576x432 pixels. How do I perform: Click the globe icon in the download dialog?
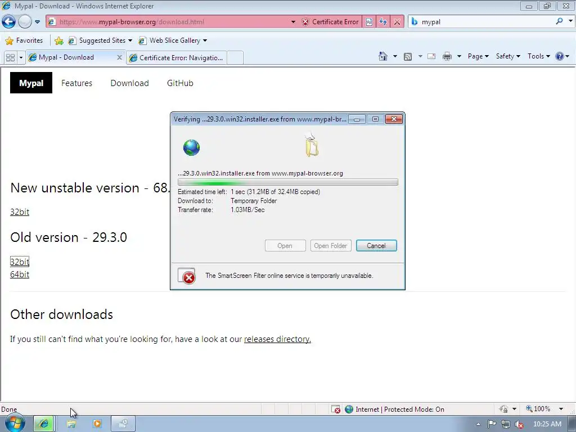point(191,148)
